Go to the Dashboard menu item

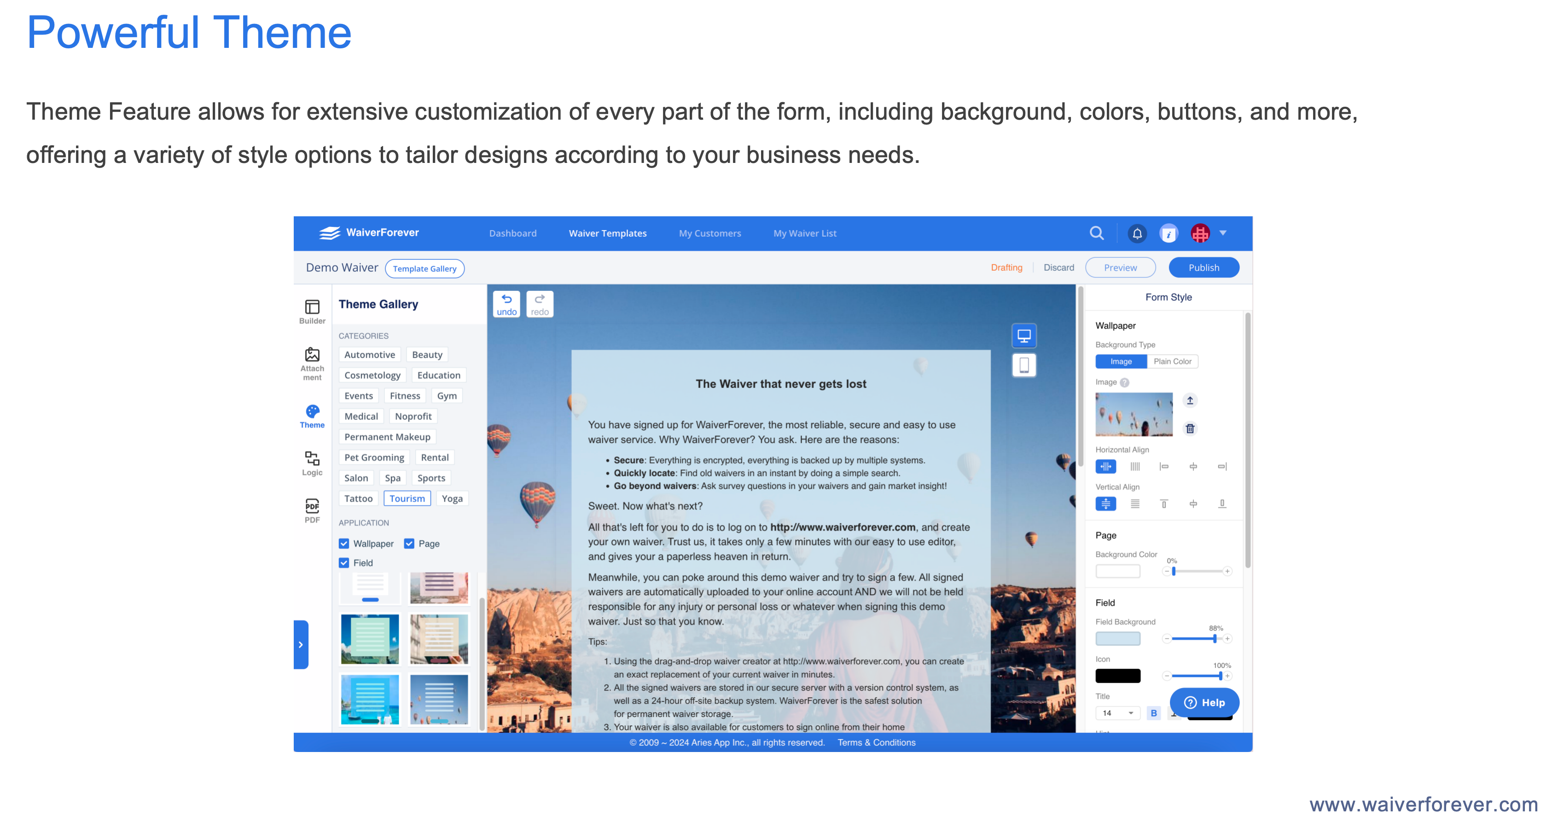click(512, 233)
